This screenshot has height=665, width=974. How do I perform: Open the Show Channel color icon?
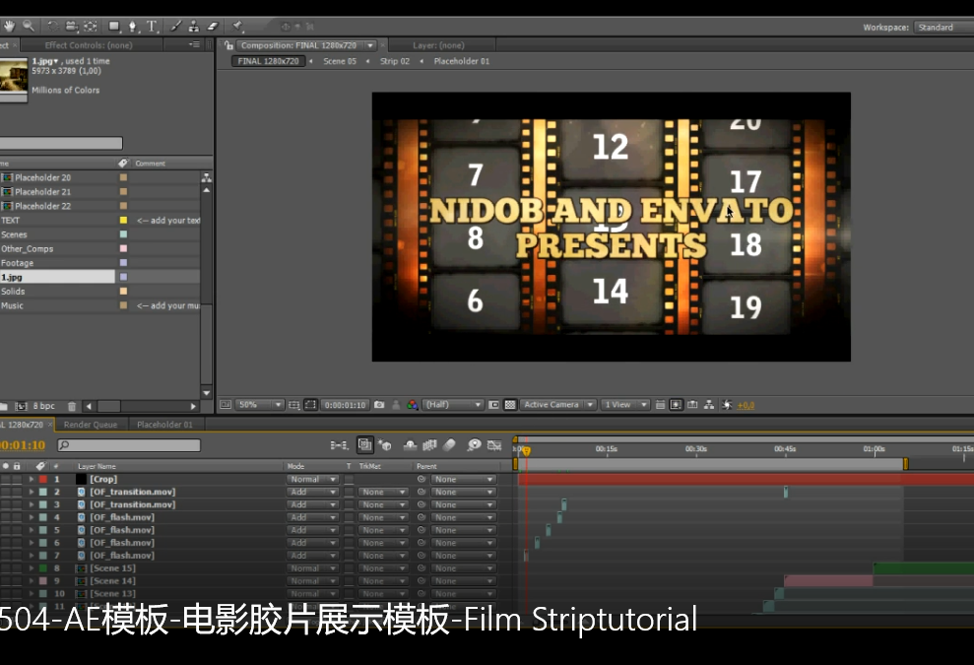coord(413,405)
